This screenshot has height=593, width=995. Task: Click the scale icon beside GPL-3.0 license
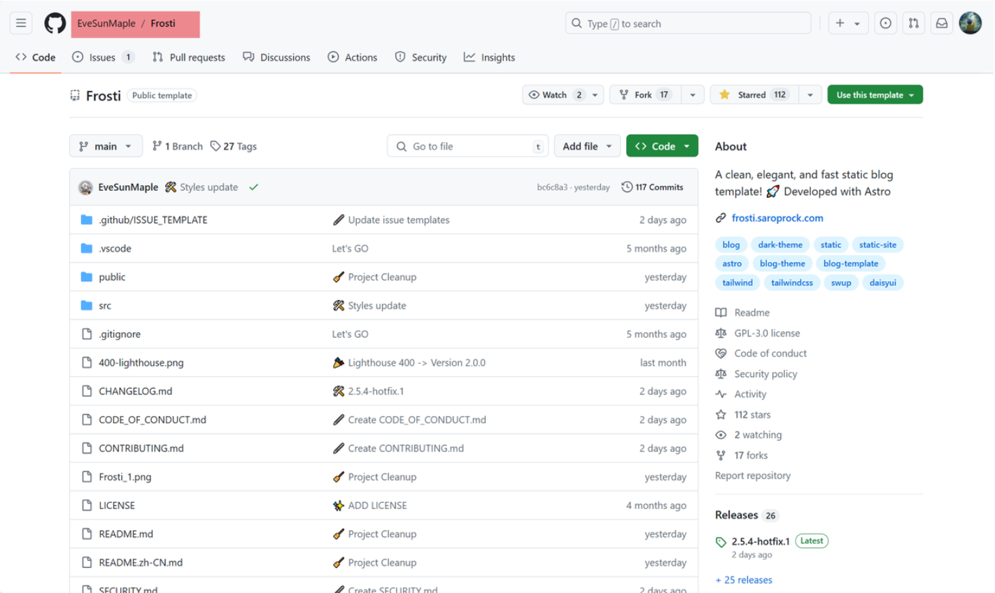721,334
